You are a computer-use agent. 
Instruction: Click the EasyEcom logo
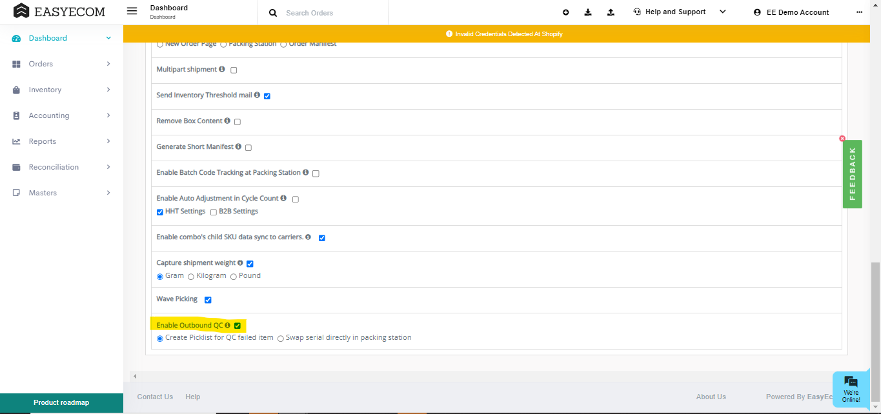click(x=59, y=11)
